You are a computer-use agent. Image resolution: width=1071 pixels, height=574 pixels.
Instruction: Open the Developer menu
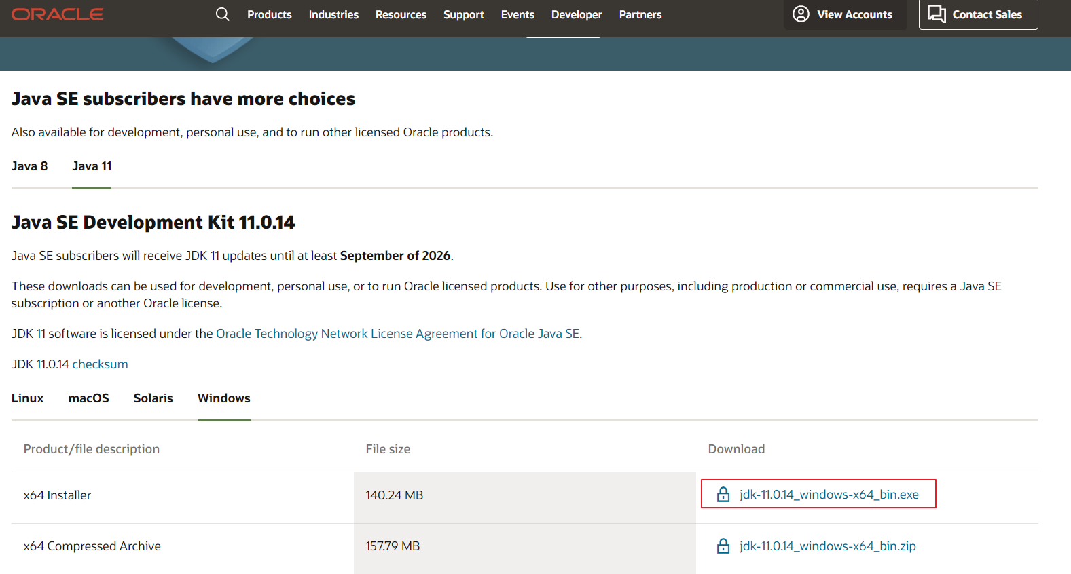(x=577, y=14)
